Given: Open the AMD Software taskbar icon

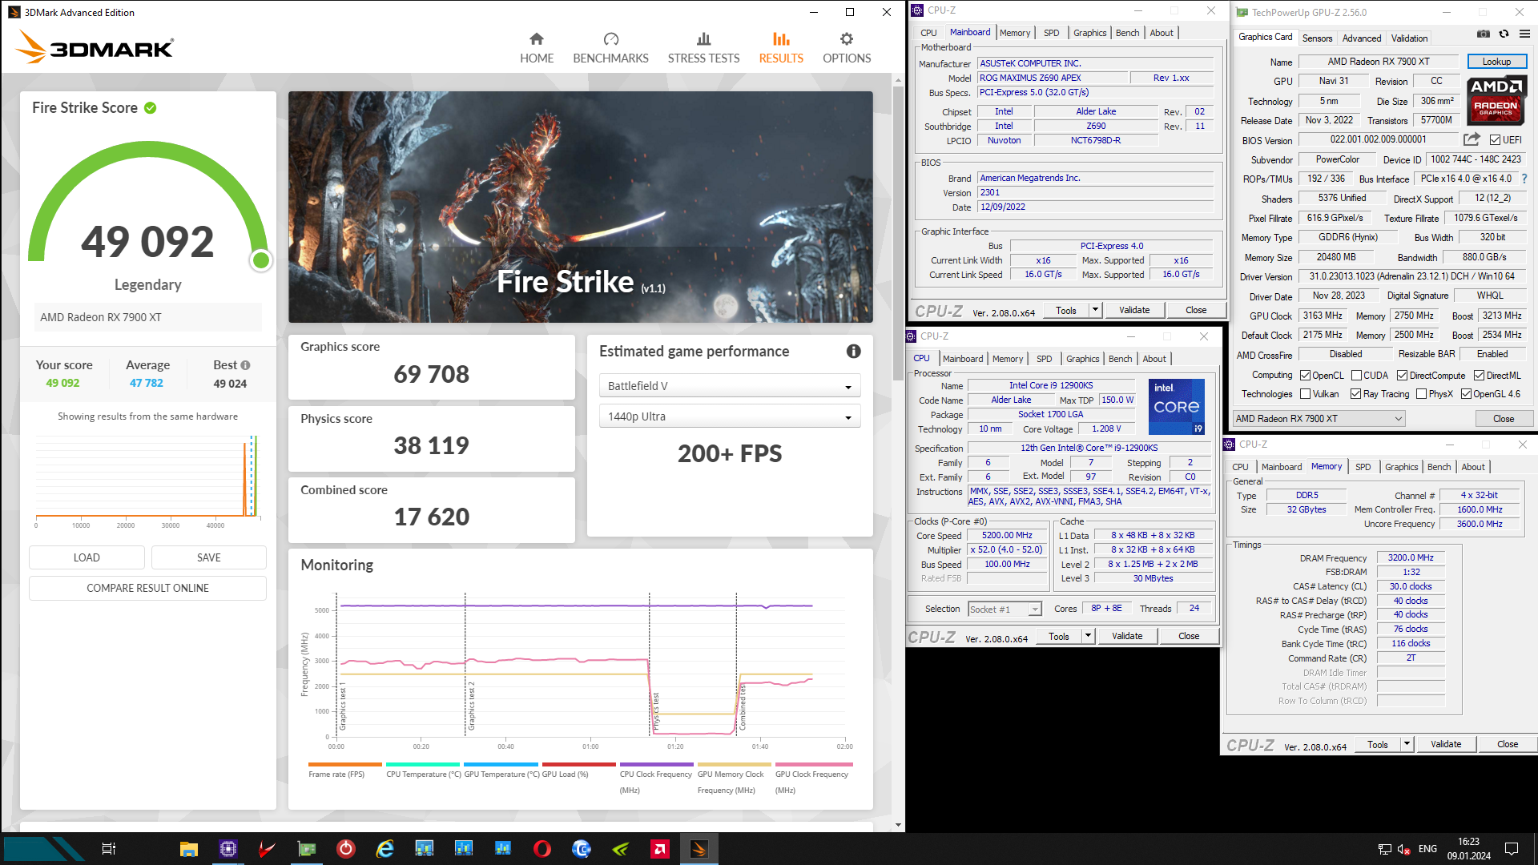Looking at the screenshot, I should (660, 849).
